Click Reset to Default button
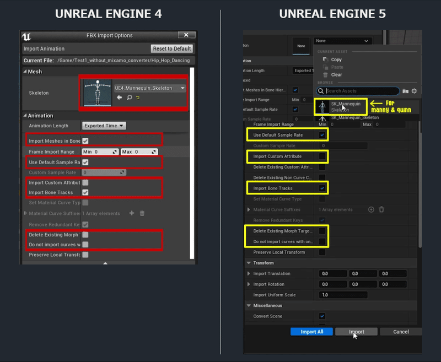441x362 pixels. pyautogui.click(x=172, y=48)
